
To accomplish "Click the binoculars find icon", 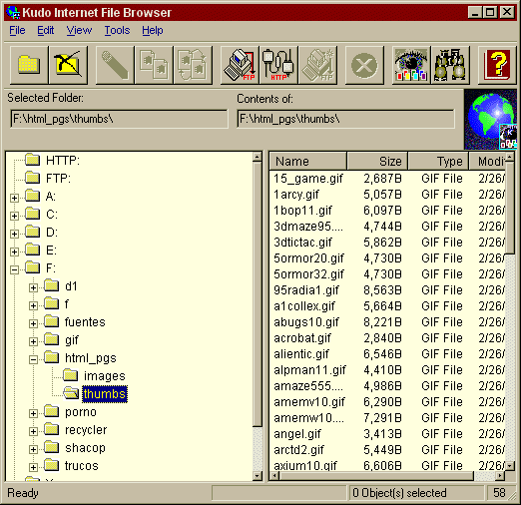I will click(x=450, y=65).
